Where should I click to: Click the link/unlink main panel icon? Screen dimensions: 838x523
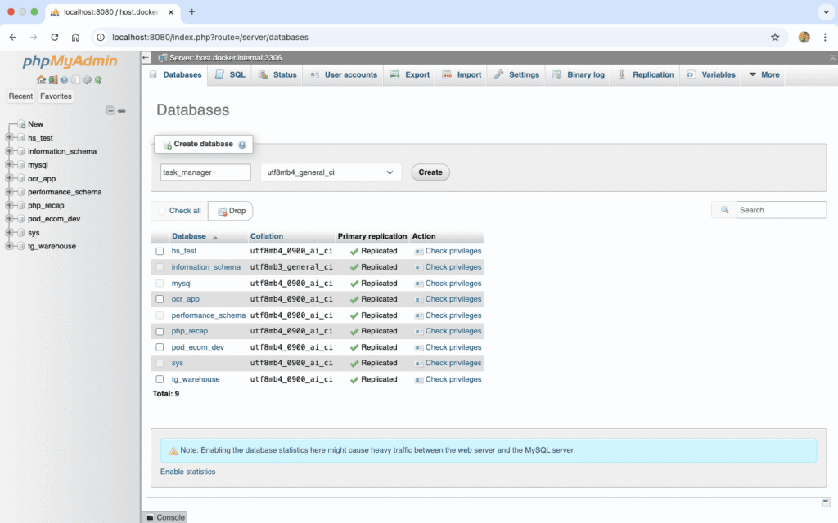click(121, 110)
